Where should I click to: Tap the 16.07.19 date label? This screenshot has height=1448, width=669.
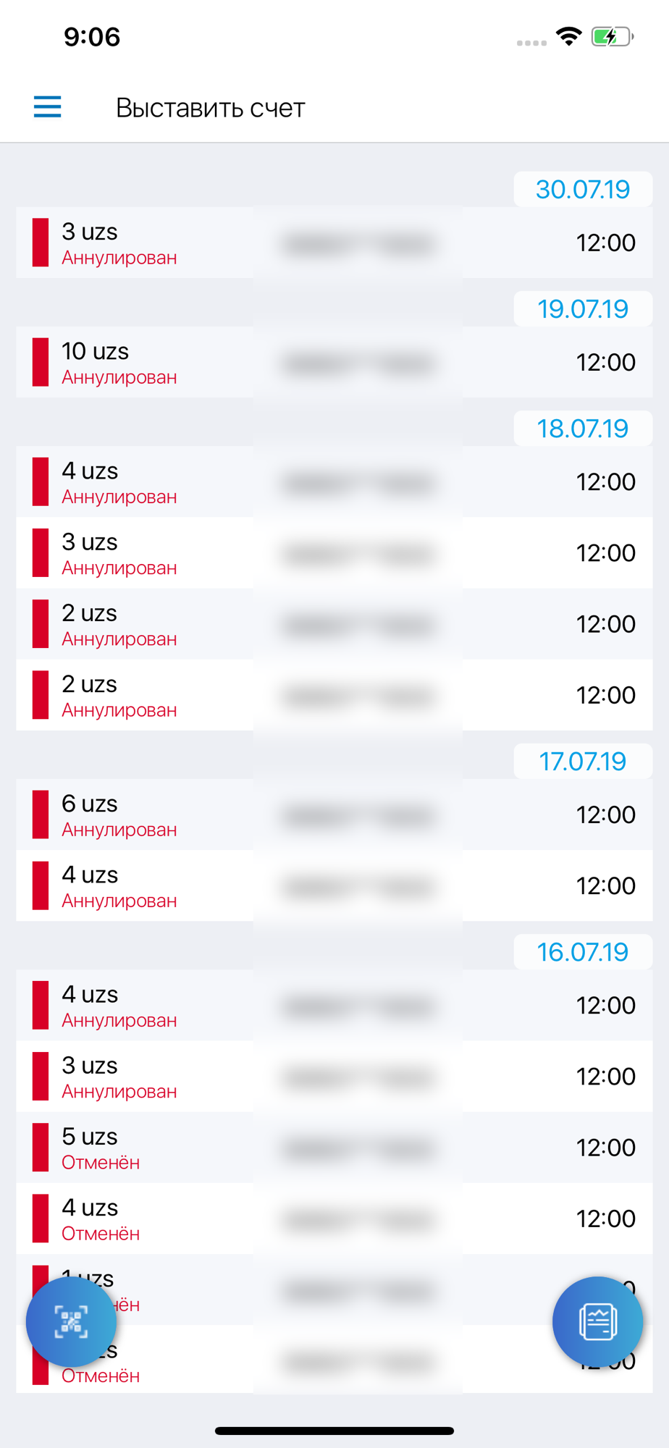pos(583,952)
